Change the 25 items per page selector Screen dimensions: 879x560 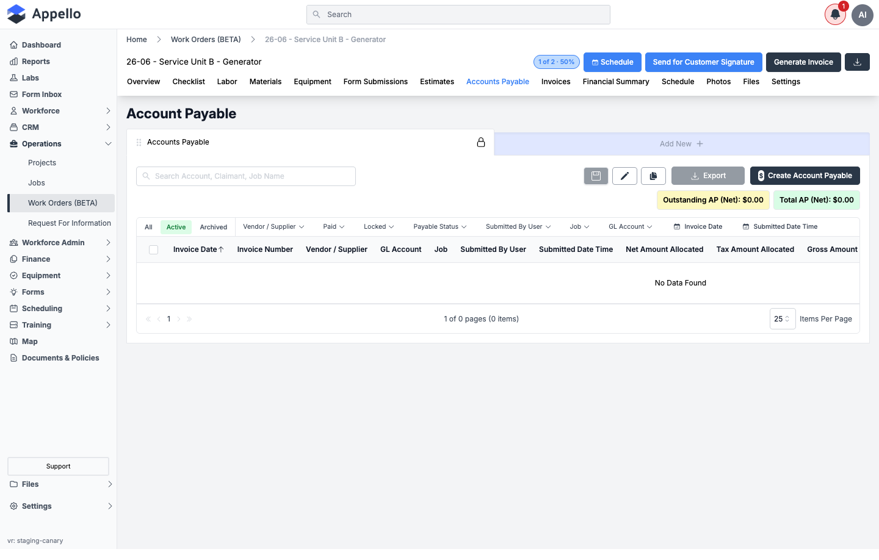783,319
